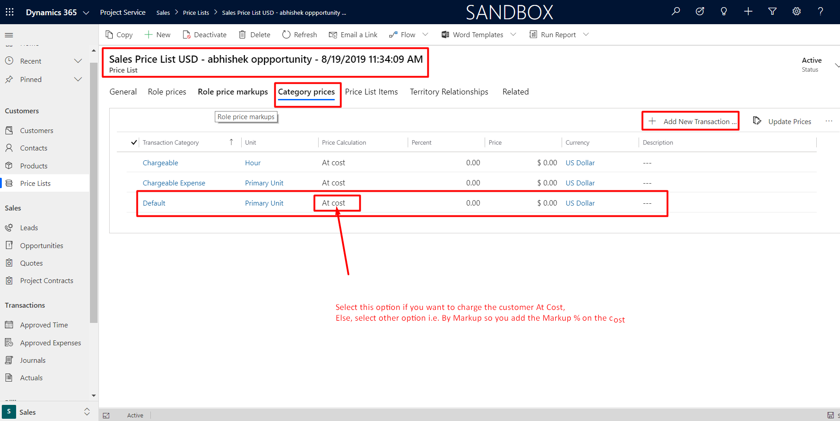Screen dimensions: 840x421
Task: Expand the Pinned section chevron
Action: coord(78,79)
